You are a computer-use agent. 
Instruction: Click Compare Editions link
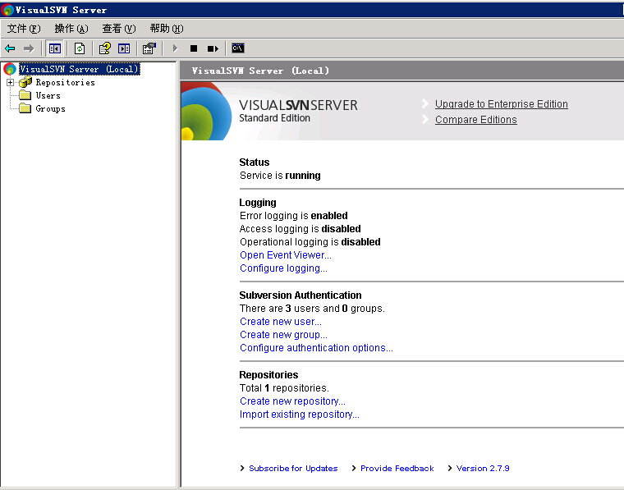[x=476, y=119]
